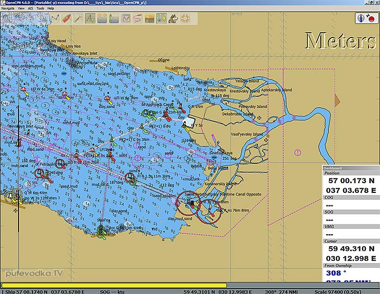Image resolution: width=380 pixels, height=294 pixels.
Task: Click the husky dog plugin icon
Action: pos(173,18)
